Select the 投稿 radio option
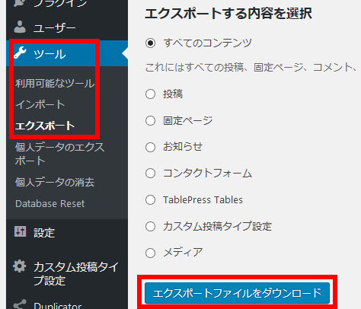Viewport: 361px width, 309px height. tap(151, 94)
